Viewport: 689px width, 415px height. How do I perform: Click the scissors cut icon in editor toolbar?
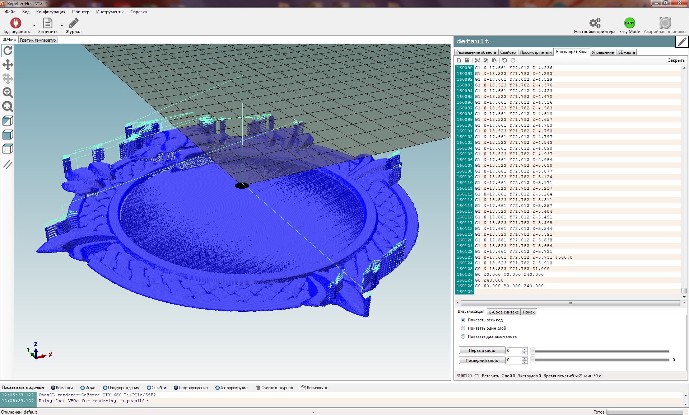pos(477,61)
